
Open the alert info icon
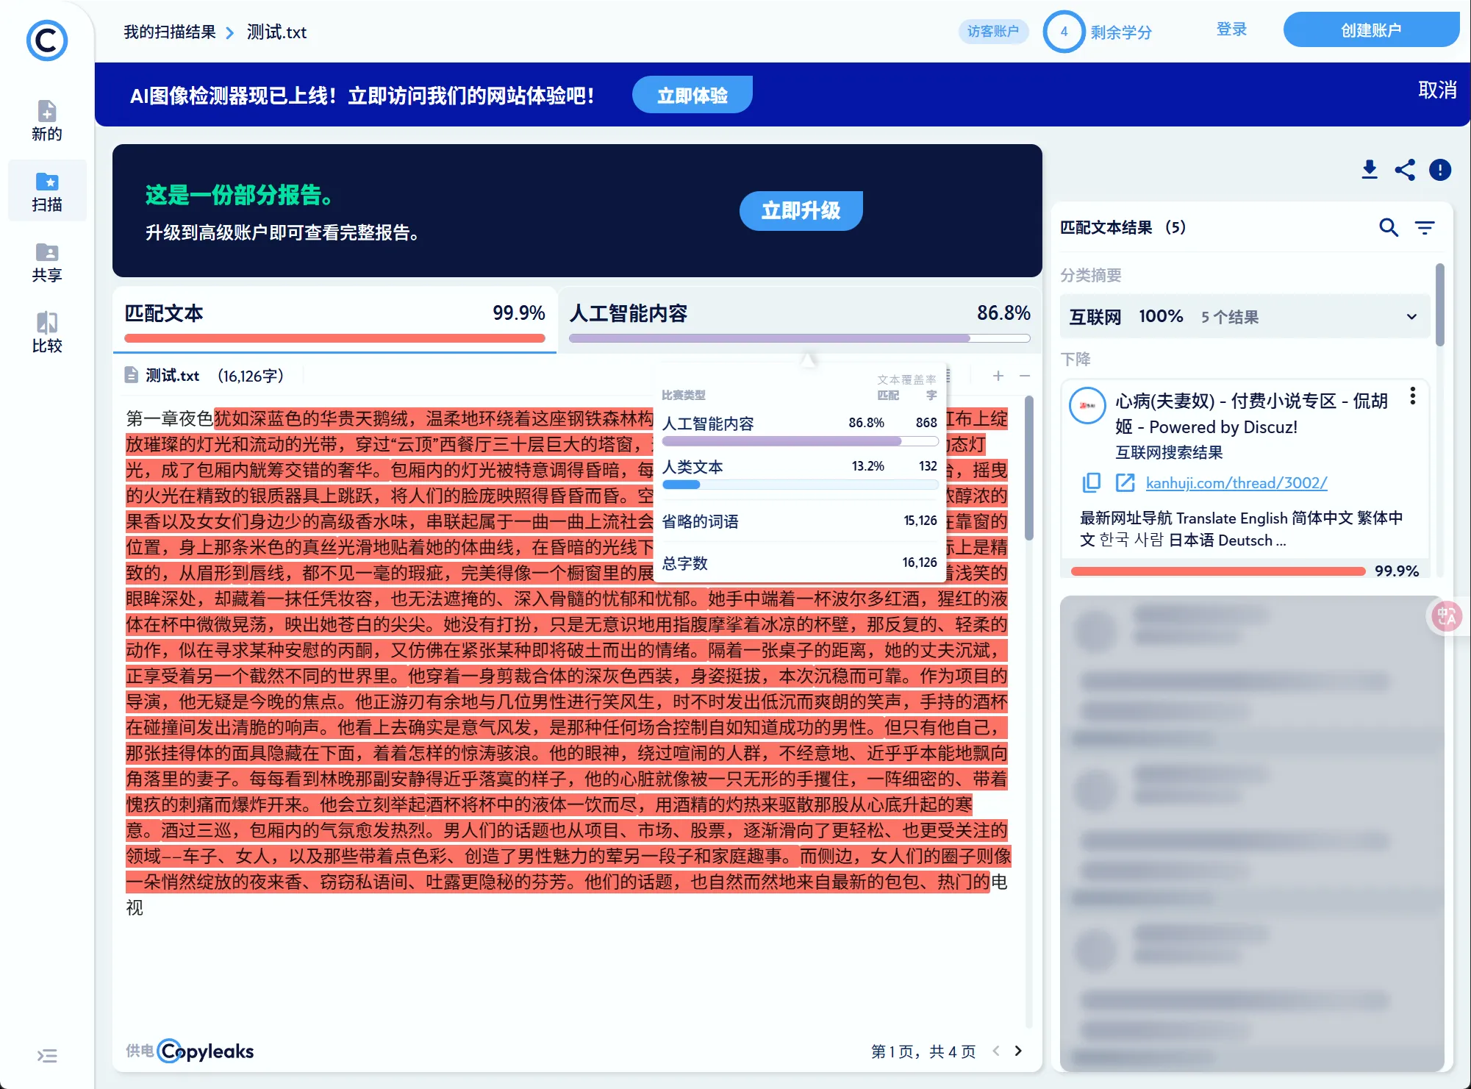(x=1439, y=170)
